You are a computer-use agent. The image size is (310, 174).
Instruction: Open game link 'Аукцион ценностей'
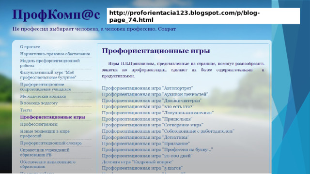coord(155,94)
